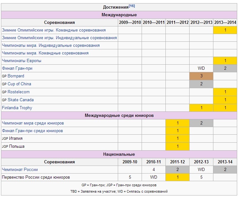Click Finlandia Trophy 2013—2014 gold cell

tap(225, 108)
